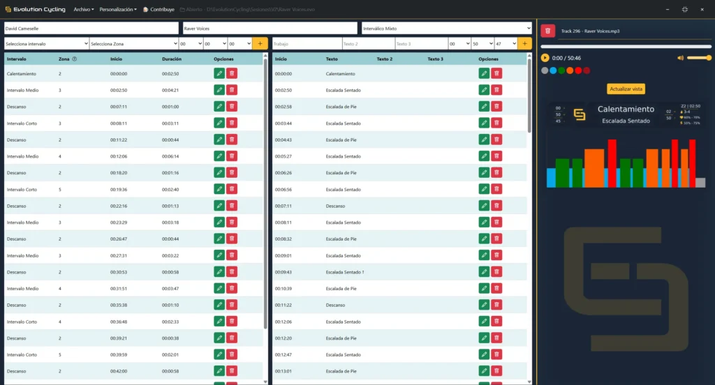Add a new interval with the plus button
Viewport: 715px width, 385px height.
pos(260,43)
